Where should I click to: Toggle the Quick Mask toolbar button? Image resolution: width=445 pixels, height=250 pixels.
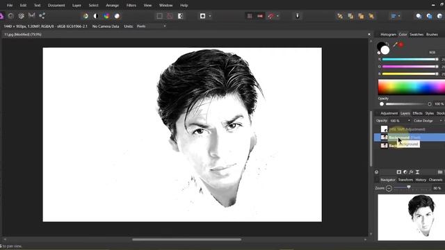tap(202, 16)
